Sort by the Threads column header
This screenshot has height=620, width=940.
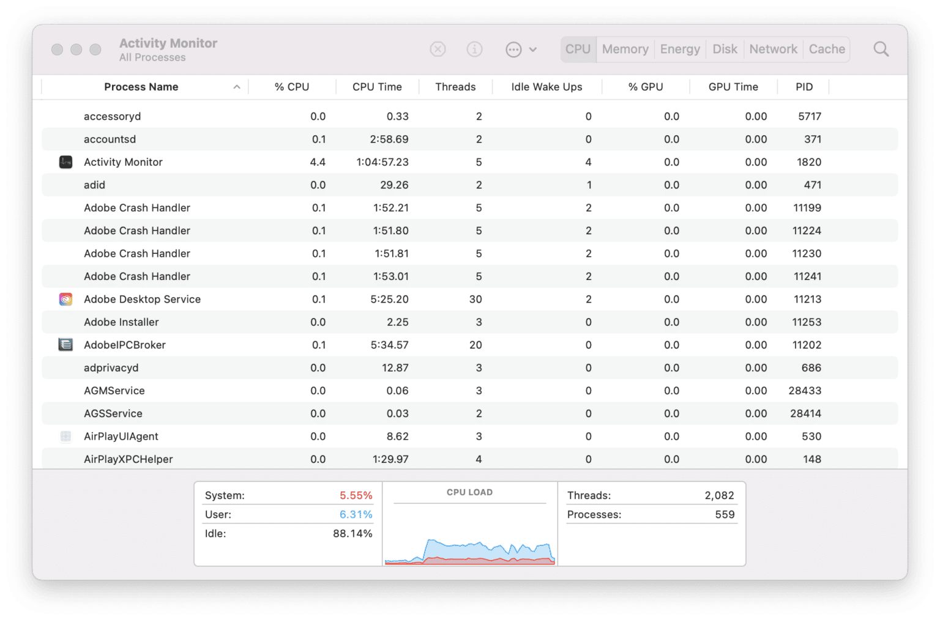455,87
